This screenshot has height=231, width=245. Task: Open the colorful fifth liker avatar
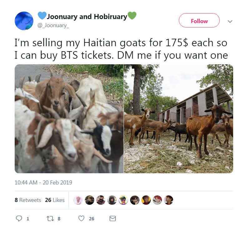123,200
